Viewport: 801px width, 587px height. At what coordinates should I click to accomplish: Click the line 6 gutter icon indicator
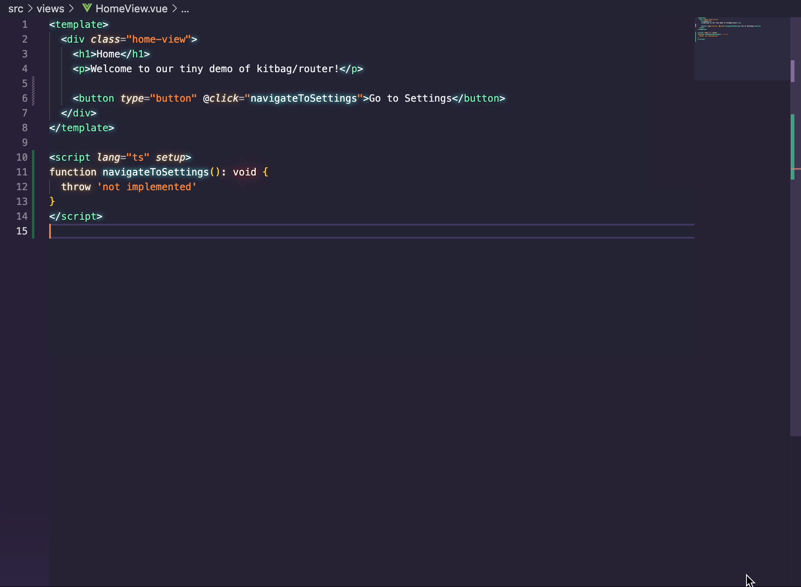[x=32, y=98]
